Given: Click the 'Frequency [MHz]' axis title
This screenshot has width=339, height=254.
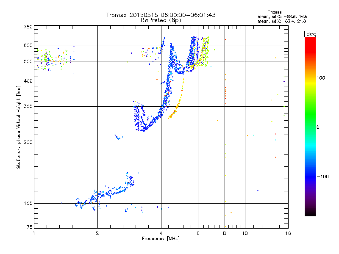Looking at the screenshot, I should pyautogui.click(x=161, y=239).
